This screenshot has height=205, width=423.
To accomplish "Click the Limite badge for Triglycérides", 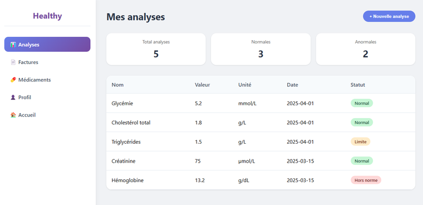I will point(361,141).
